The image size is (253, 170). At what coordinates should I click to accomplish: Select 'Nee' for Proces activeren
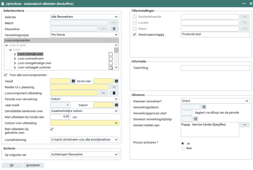pyautogui.click(x=183, y=148)
